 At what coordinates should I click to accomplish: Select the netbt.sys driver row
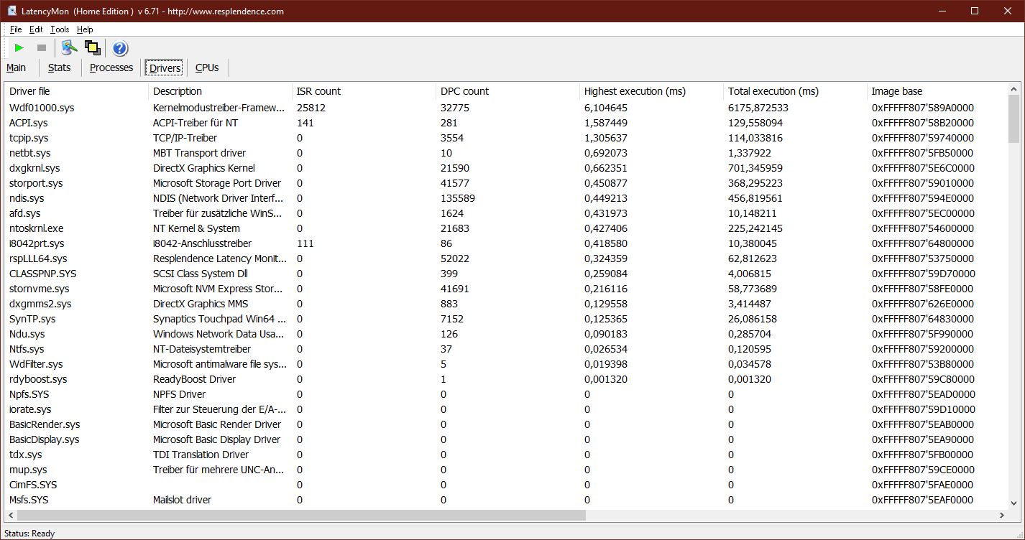click(506, 153)
